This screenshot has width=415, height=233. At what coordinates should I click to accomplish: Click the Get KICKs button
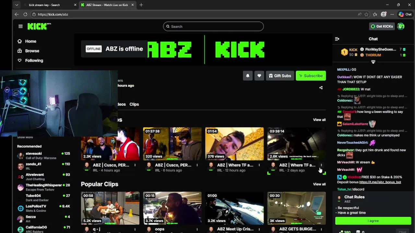click(382, 27)
